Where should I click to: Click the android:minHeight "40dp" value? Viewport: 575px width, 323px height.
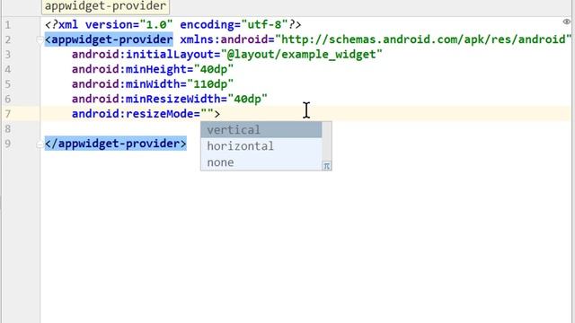(214, 69)
